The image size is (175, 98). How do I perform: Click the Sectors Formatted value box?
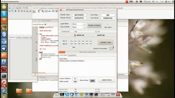point(111,48)
